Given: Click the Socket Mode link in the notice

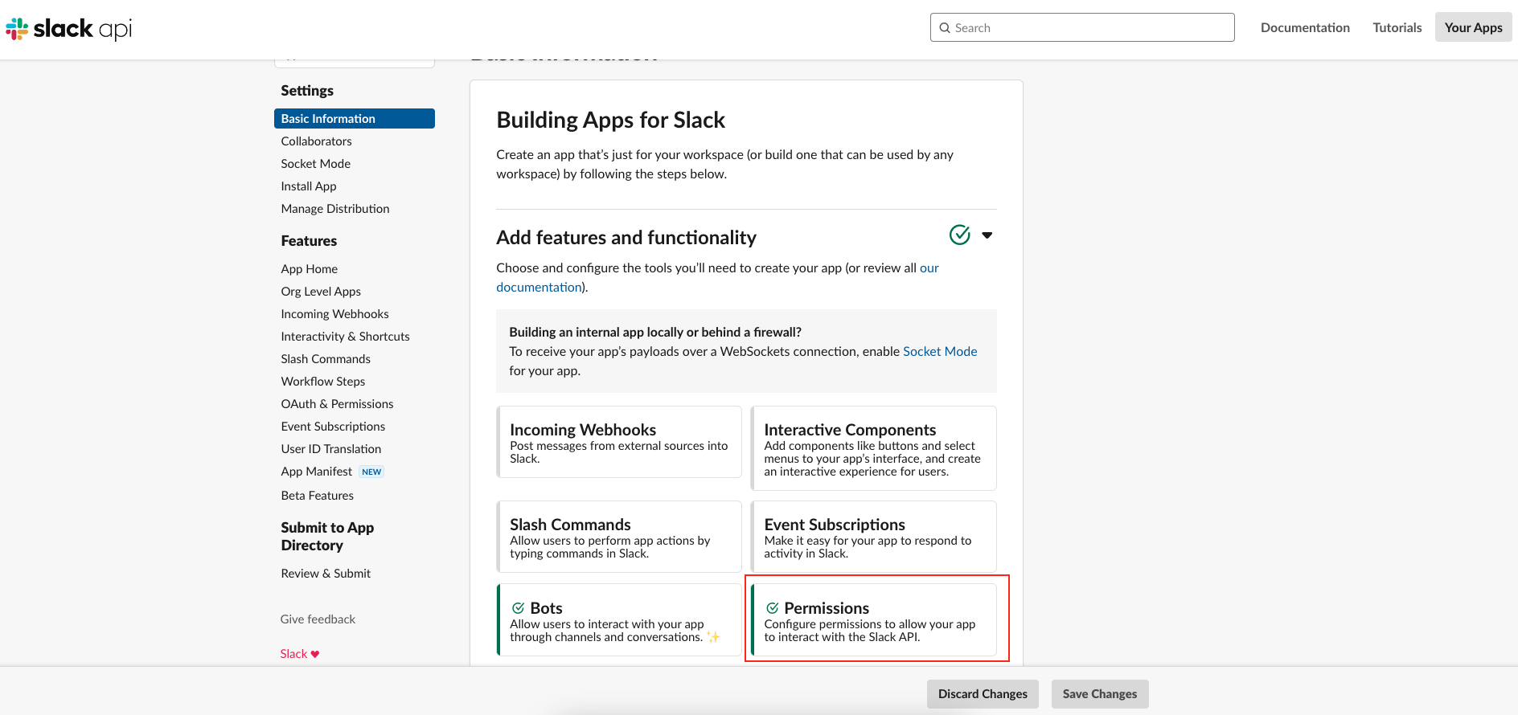Looking at the screenshot, I should tap(940, 351).
